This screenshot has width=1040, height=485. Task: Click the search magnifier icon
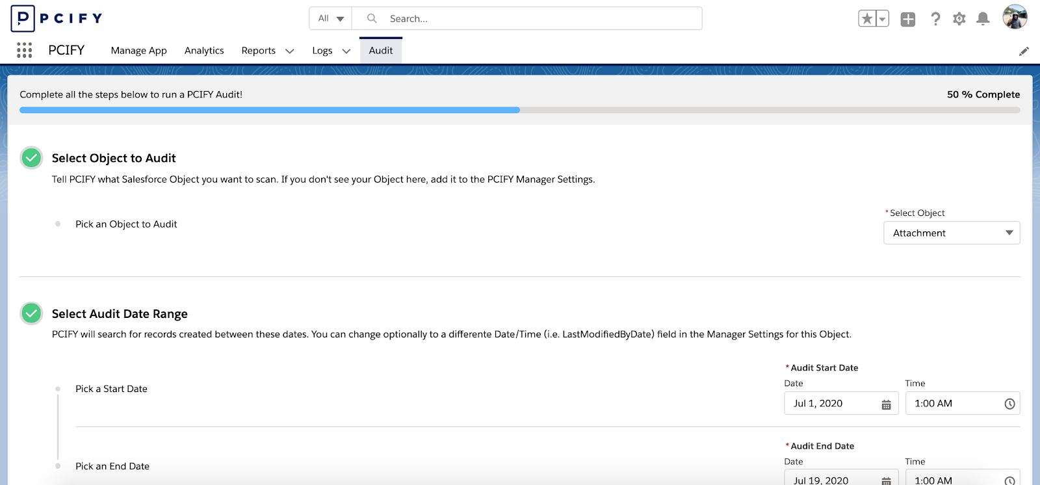tap(372, 18)
